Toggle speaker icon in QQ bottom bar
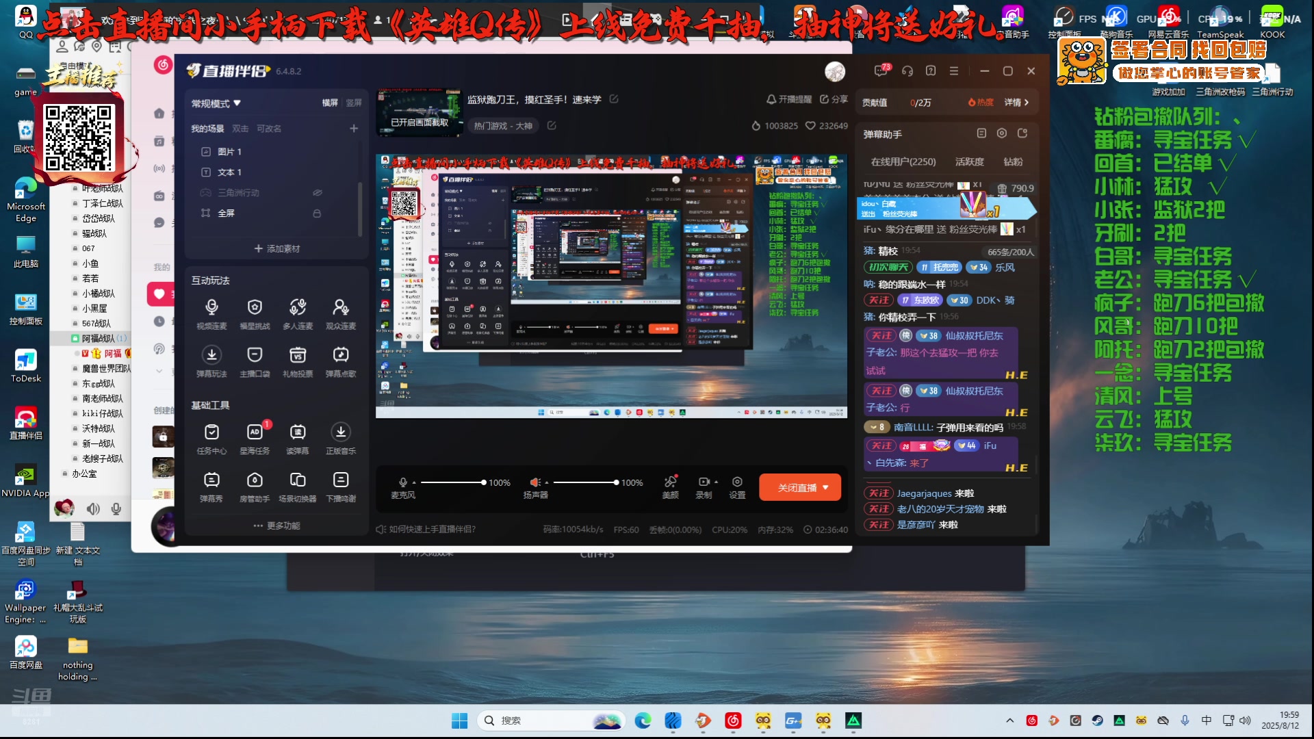 click(x=93, y=508)
